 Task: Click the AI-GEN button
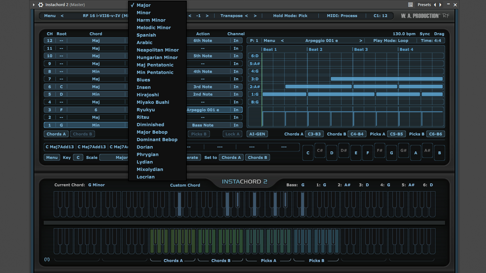257,134
